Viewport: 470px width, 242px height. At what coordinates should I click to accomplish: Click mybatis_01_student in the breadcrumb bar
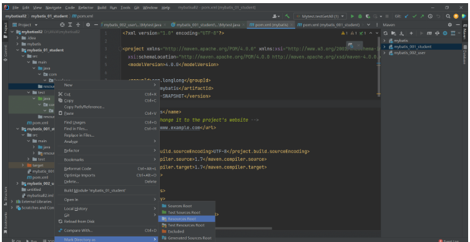pyautogui.click(x=49, y=16)
